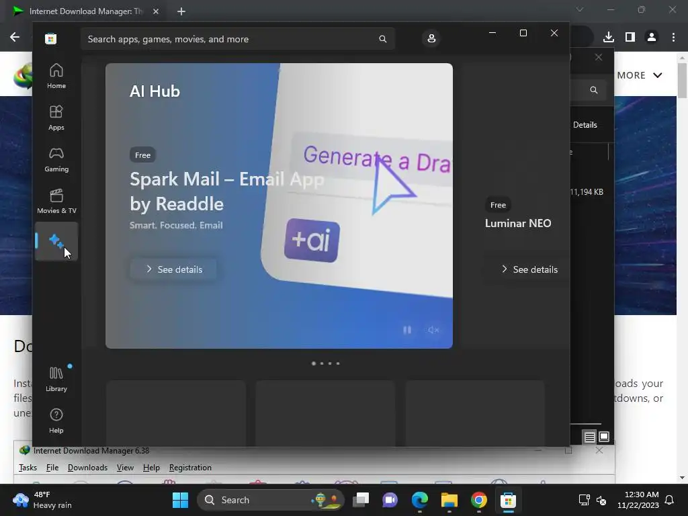Go to Gaming section in sidebar

pos(56,159)
